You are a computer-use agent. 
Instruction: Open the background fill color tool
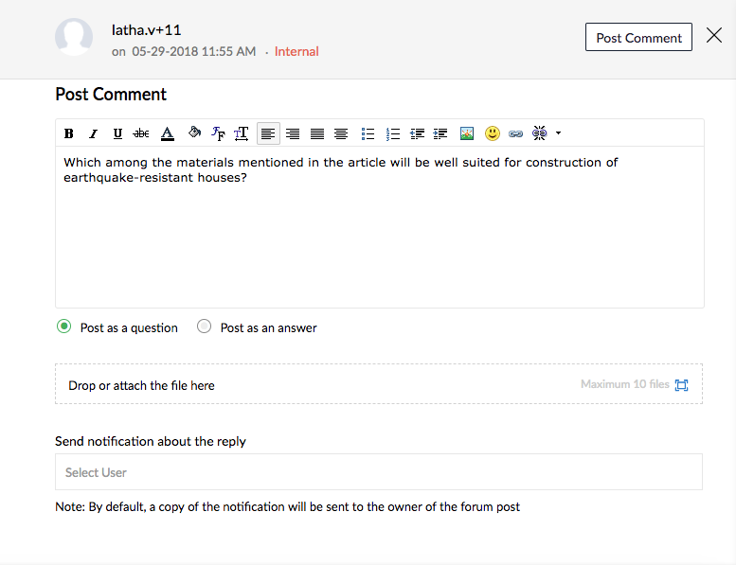194,132
